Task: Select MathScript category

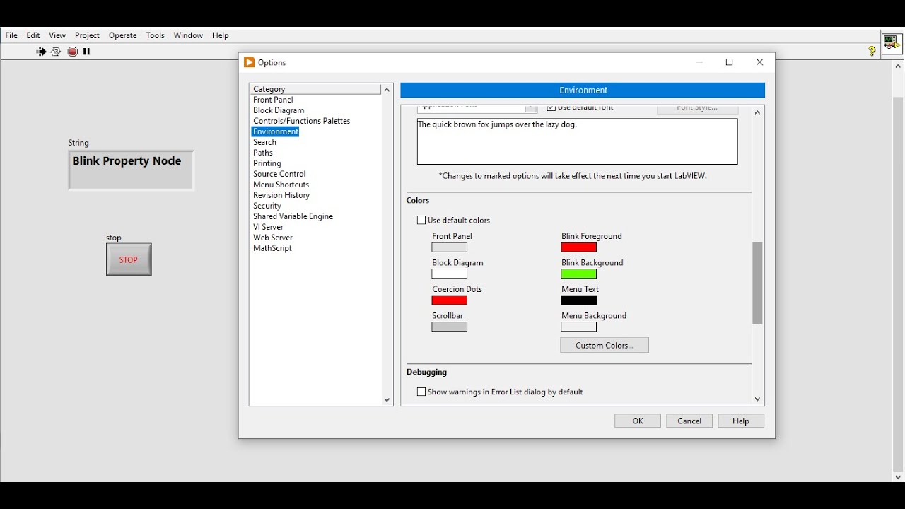Action: tap(272, 248)
